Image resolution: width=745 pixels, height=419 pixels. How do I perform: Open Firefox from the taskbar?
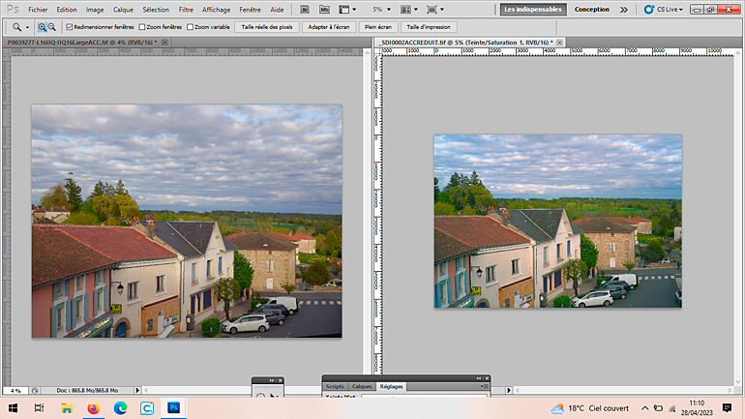click(93, 408)
